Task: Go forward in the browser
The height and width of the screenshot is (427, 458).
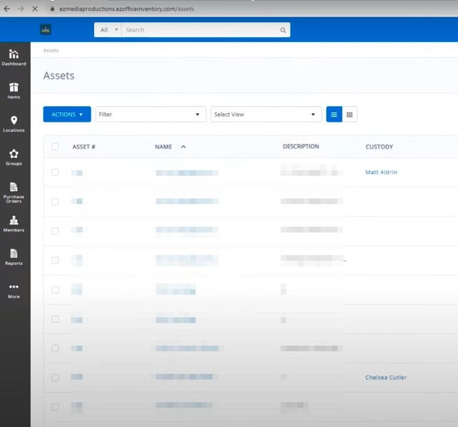Action: [21, 9]
